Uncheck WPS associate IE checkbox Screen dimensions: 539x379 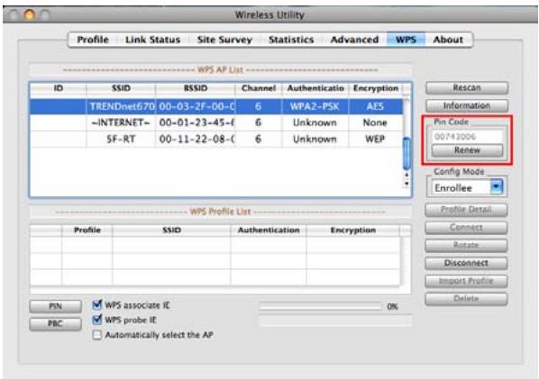pos(97,305)
